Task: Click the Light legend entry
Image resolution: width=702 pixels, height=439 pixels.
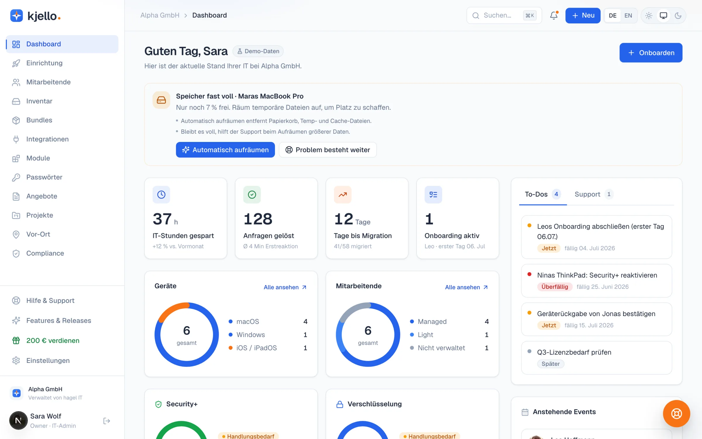Action: (449, 335)
